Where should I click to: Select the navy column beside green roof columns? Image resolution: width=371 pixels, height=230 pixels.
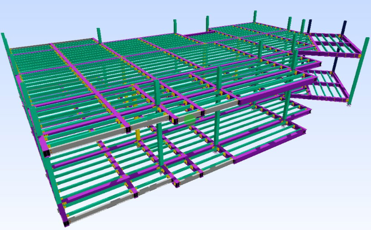click(x=310, y=26)
